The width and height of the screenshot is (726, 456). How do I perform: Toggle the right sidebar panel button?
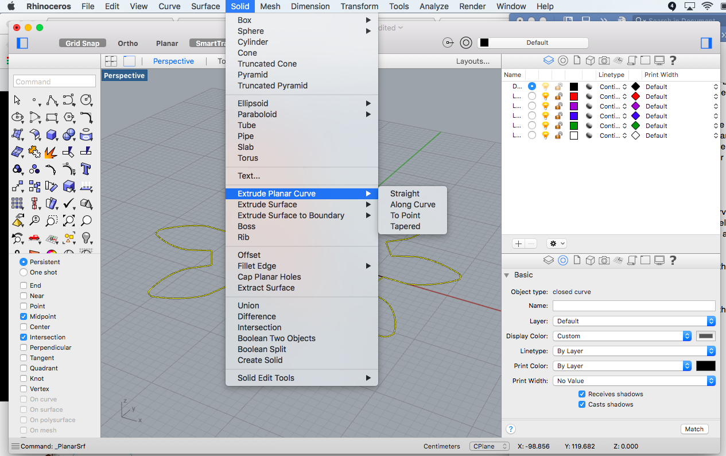coord(706,43)
